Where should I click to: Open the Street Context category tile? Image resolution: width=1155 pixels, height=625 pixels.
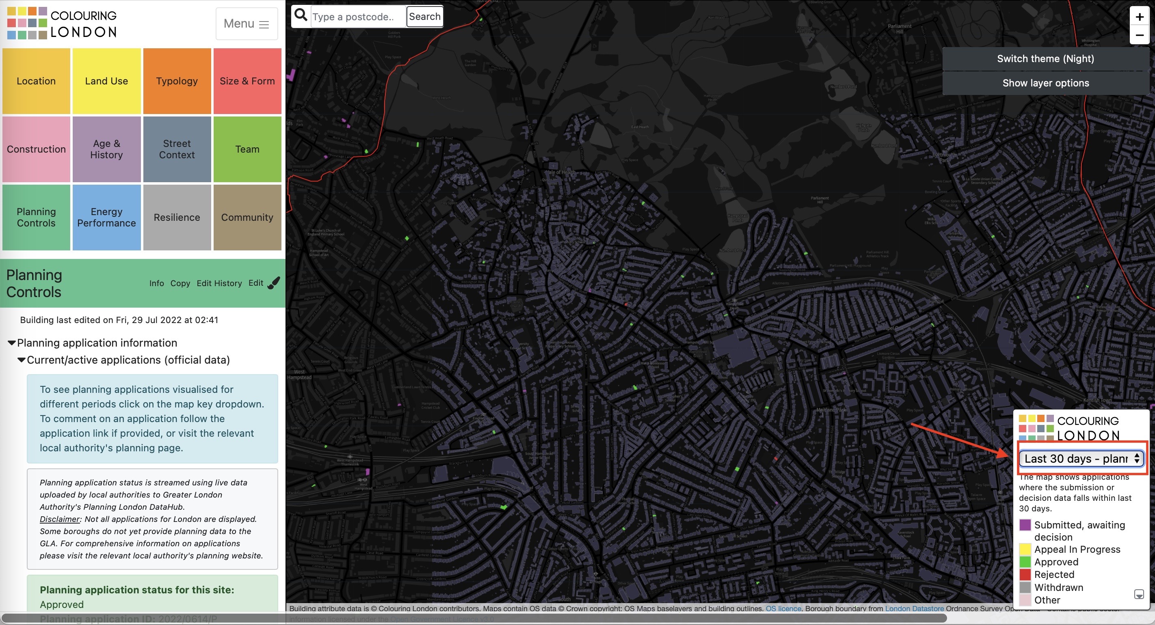click(x=177, y=149)
